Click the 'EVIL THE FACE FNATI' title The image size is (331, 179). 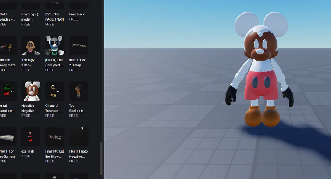point(54,17)
